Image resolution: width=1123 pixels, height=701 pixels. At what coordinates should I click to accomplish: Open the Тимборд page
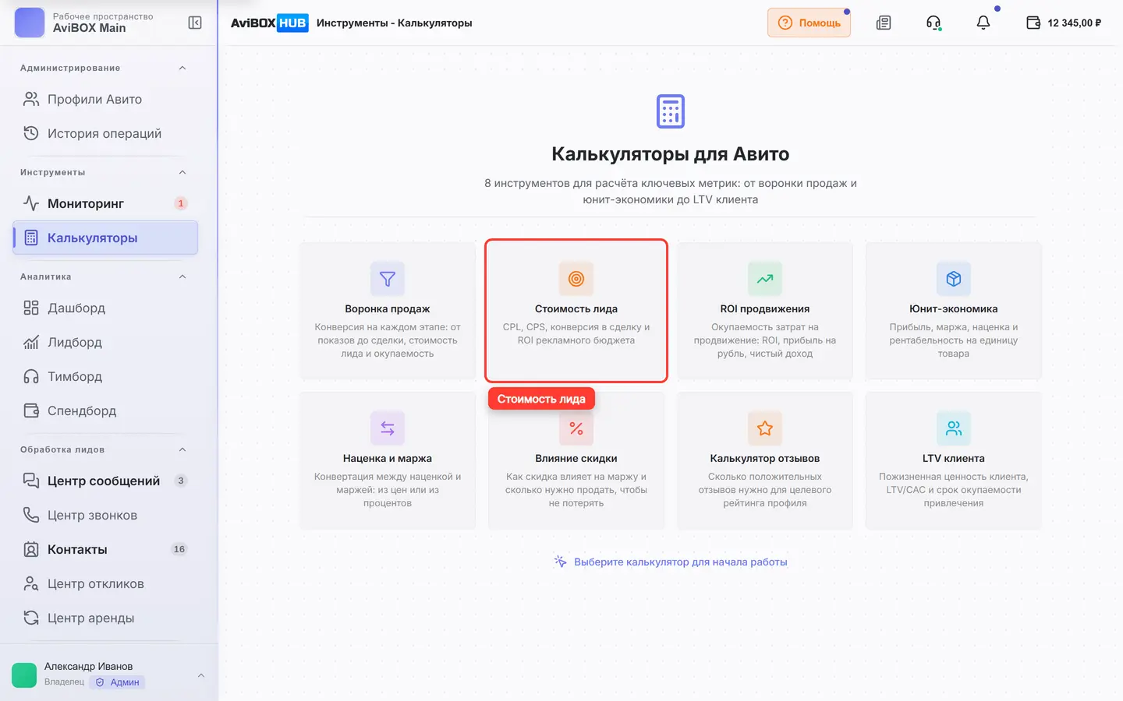105,376
